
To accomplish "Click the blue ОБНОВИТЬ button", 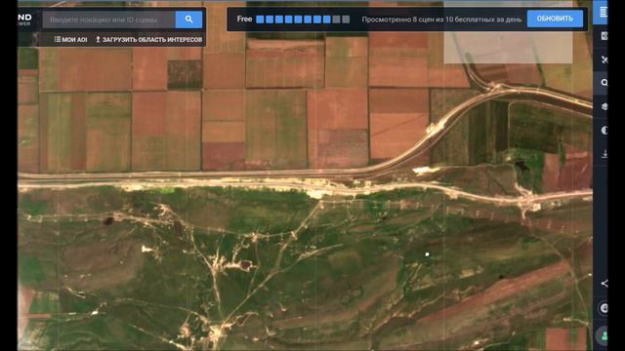I will coord(555,19).
